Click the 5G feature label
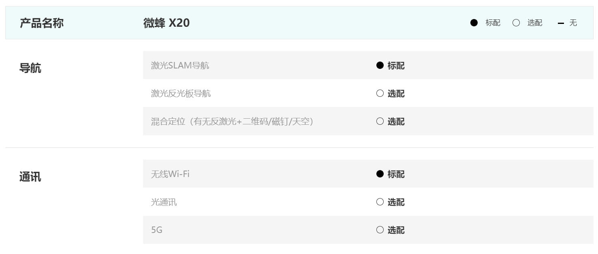Screen dimensions: 598x254 (x=156, y=230)
